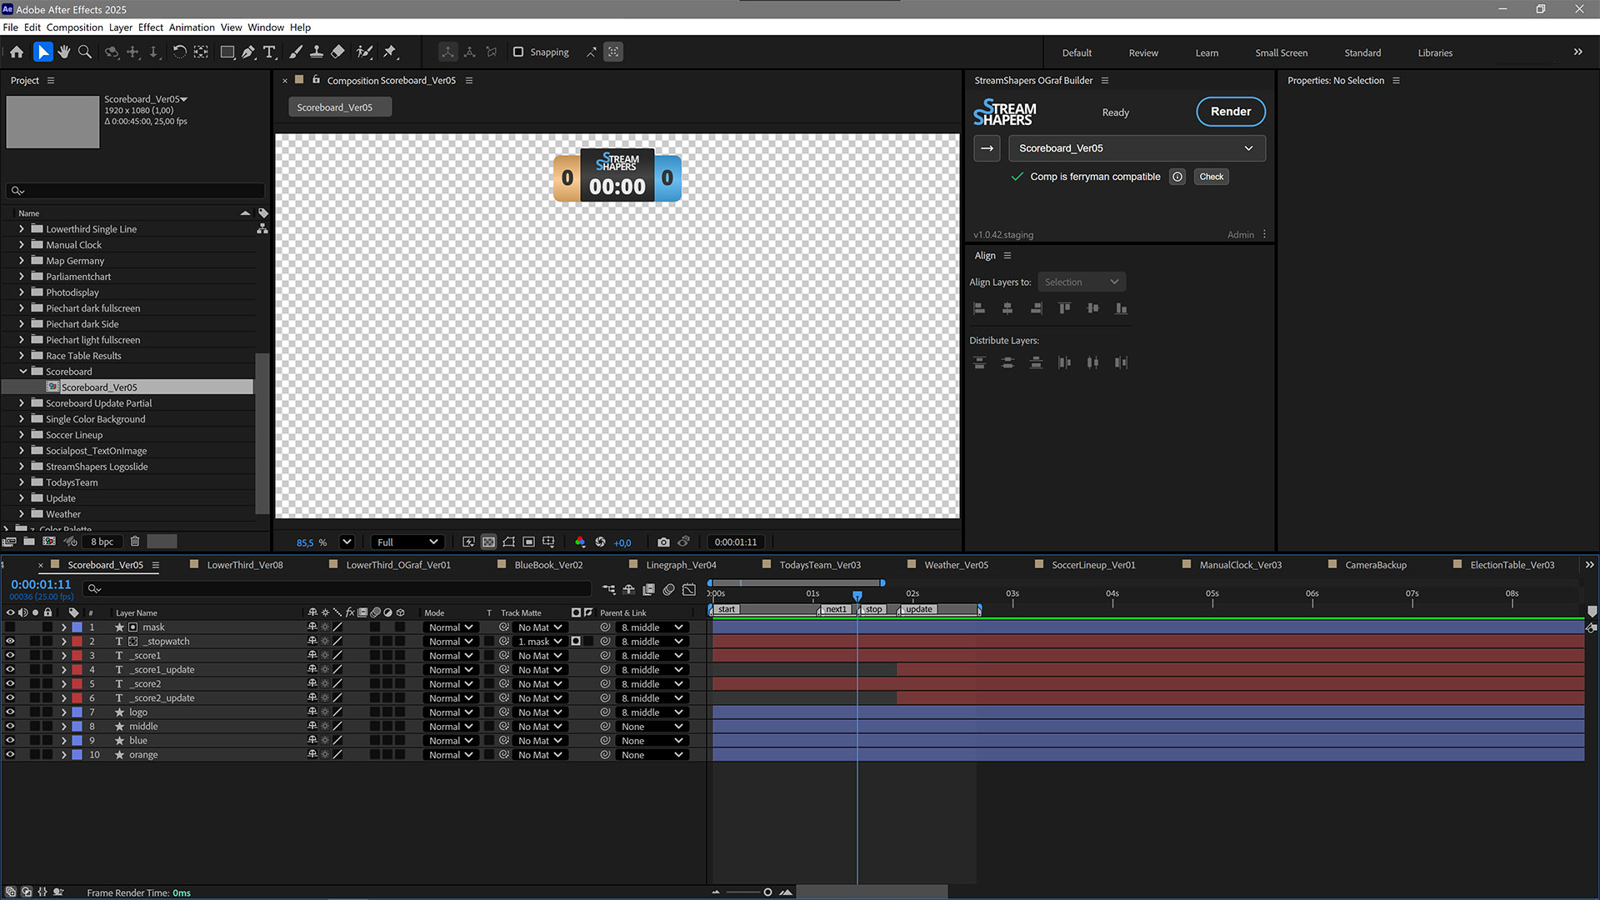This screenshot has height=900, width=1600.
Task: Click the timeline zoom slider handle
Action: coord(767,892)
